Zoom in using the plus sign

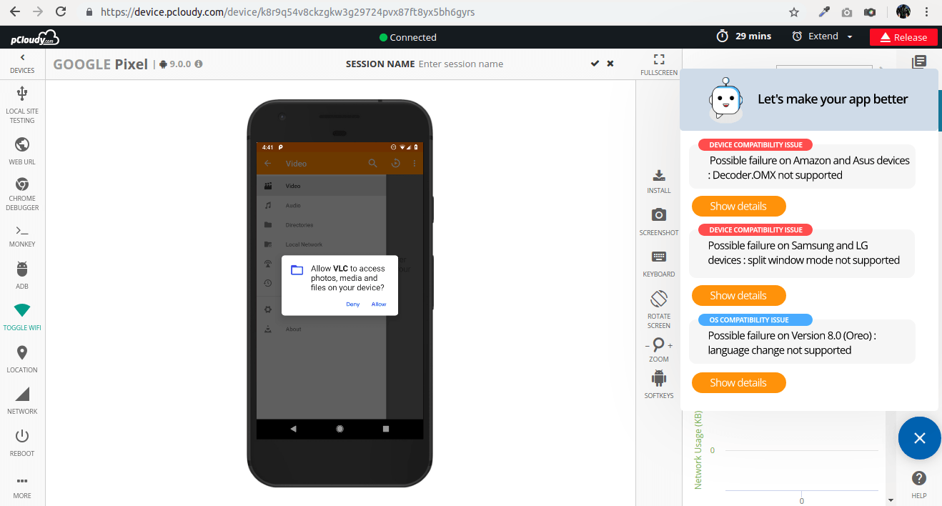coord(670,345)
